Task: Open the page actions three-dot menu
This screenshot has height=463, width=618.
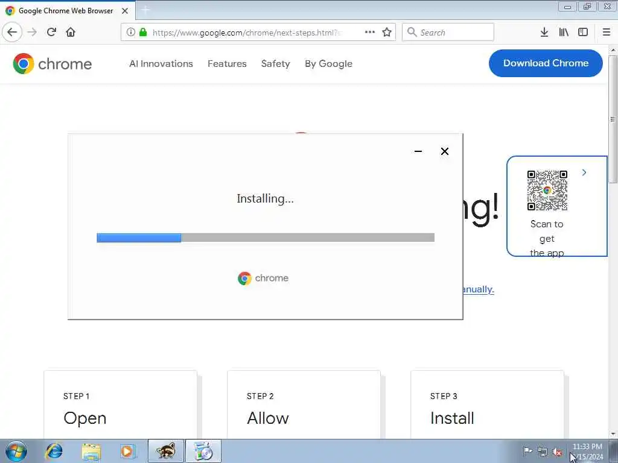Action: pyautogui.click(x=370, y=32)
